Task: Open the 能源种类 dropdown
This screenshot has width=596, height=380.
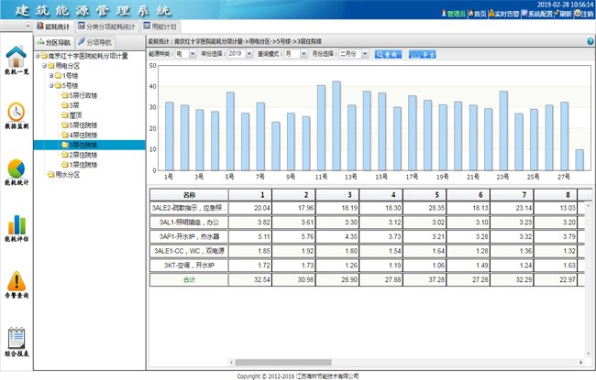Action: click(185, 54)
